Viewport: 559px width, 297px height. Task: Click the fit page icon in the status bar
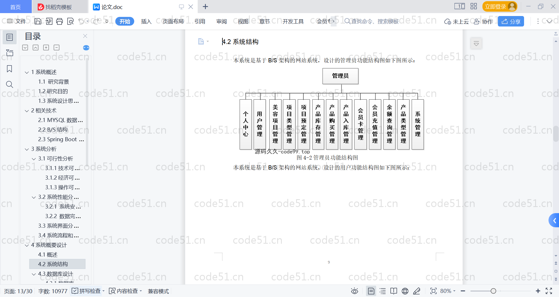click(433, 291)
